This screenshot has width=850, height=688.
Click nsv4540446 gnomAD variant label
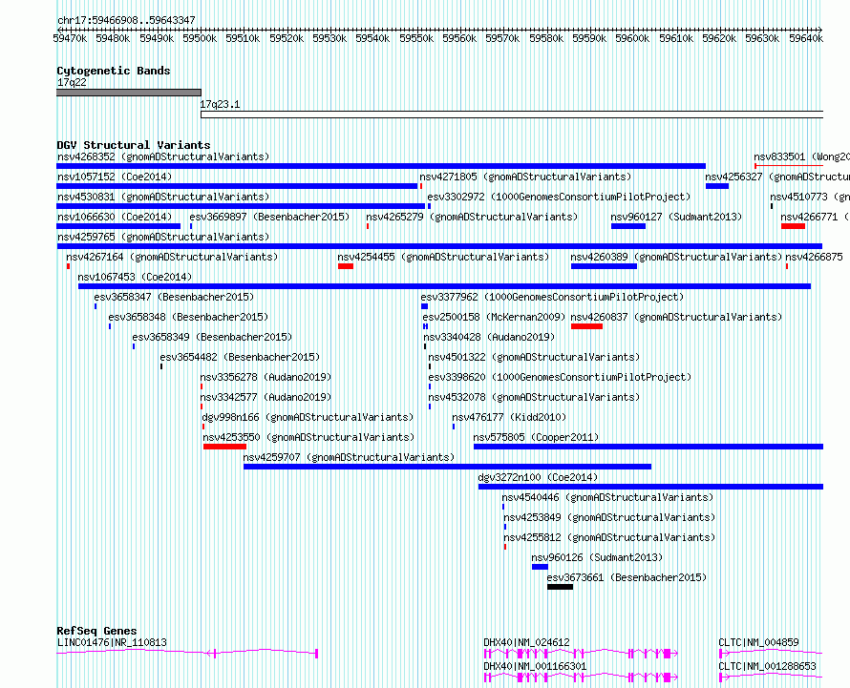click(607, 497)
